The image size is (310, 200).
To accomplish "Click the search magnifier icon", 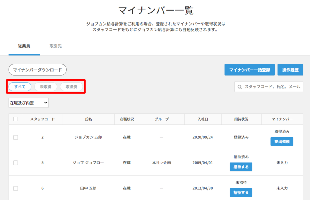I will tap(240, 87).
